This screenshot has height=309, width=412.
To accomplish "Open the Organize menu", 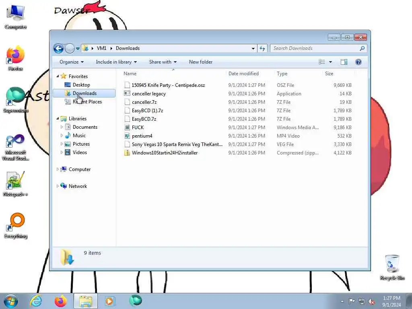I will [72, 62].
